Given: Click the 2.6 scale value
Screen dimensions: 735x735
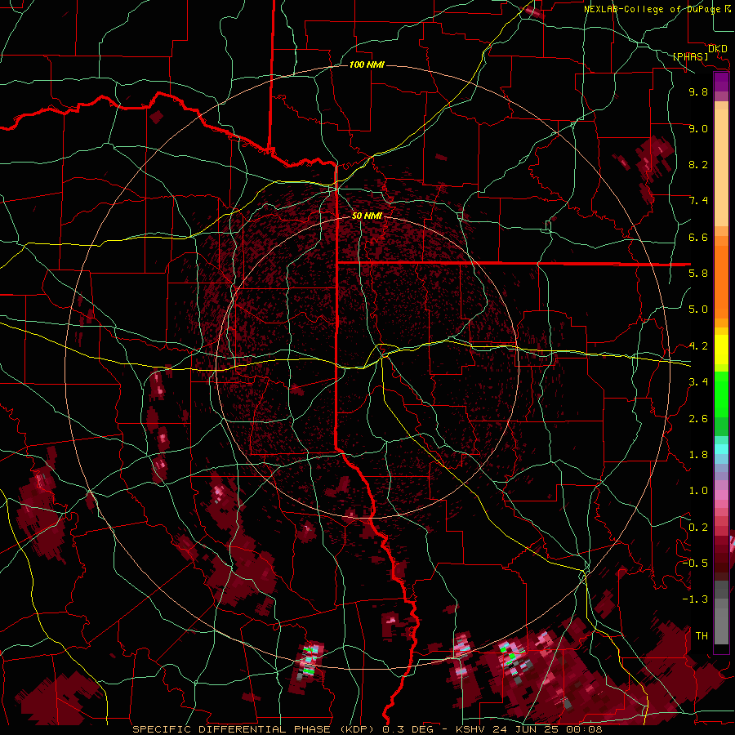Looking at the screenshot, I should click(698, 419).
